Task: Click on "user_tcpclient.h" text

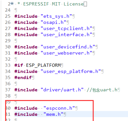Action: pyautogui.click(x=66, y=28)
